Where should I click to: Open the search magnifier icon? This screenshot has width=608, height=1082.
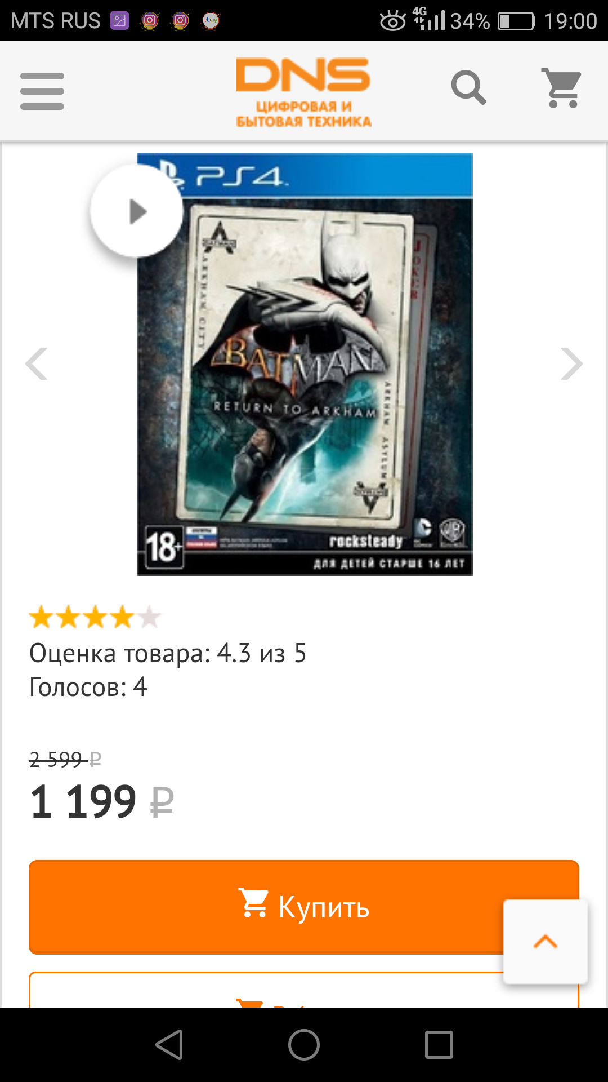(x=468, y=88)
